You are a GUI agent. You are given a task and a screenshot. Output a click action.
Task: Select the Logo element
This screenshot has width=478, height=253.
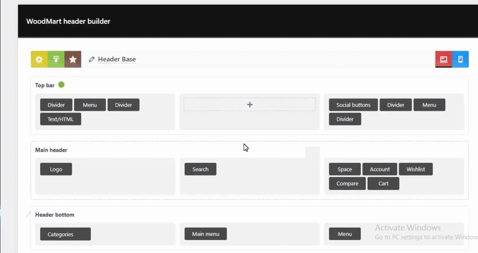tap(56, 169)
